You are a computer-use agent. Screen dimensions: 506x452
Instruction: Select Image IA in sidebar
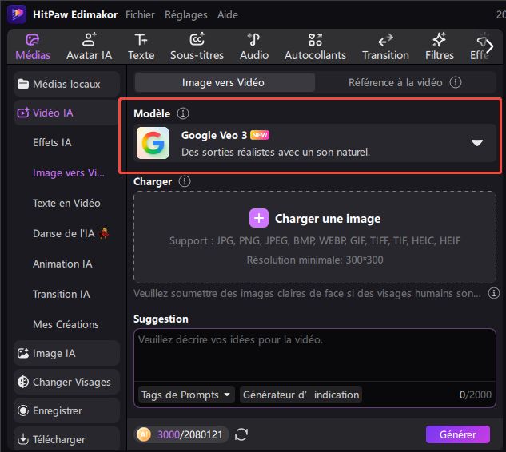(67, 353)
